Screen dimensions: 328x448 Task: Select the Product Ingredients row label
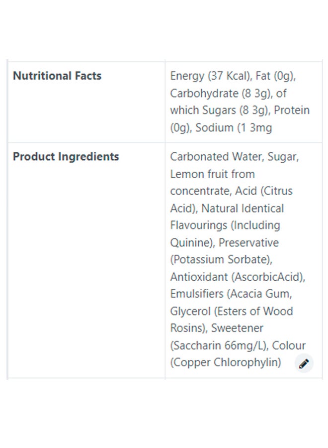[66, 156]
